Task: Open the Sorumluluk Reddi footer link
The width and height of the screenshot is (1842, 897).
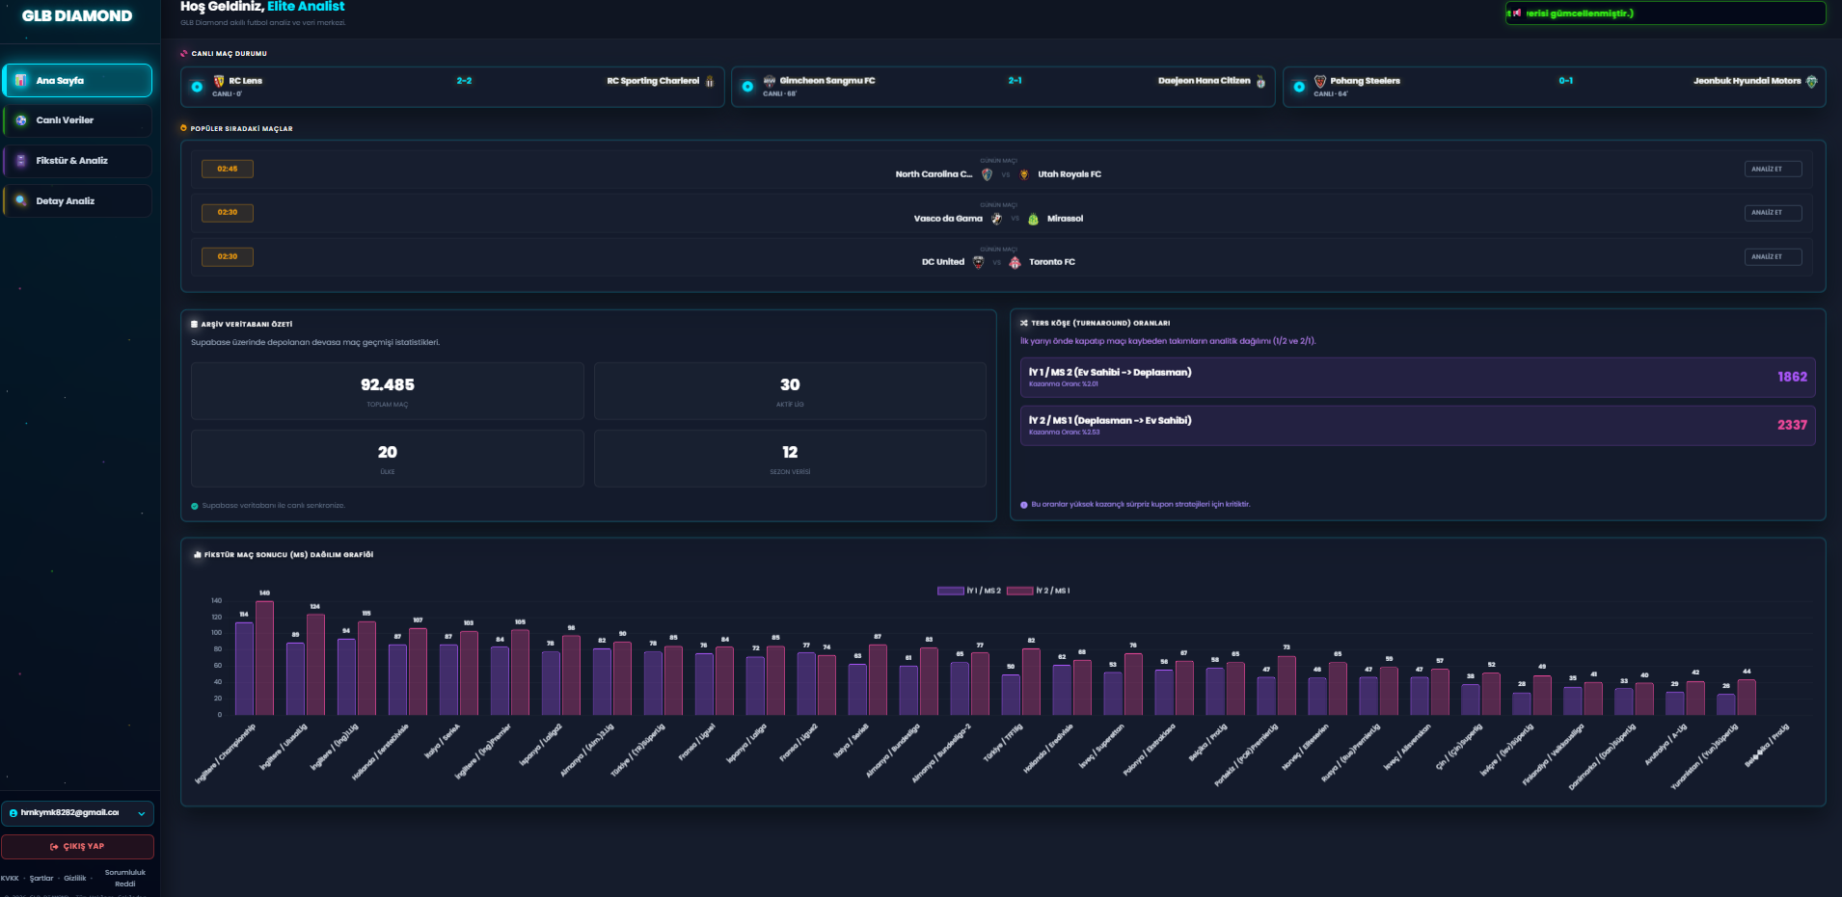Action: tap(125, 879)
